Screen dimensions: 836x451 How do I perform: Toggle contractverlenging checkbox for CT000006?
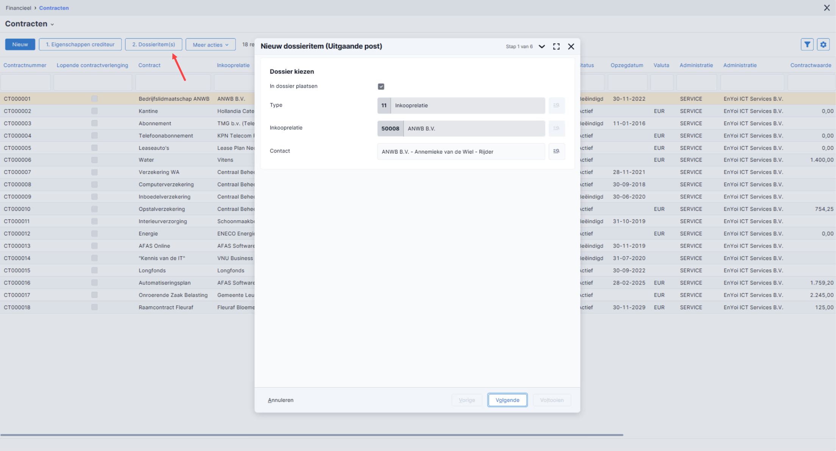94,160
